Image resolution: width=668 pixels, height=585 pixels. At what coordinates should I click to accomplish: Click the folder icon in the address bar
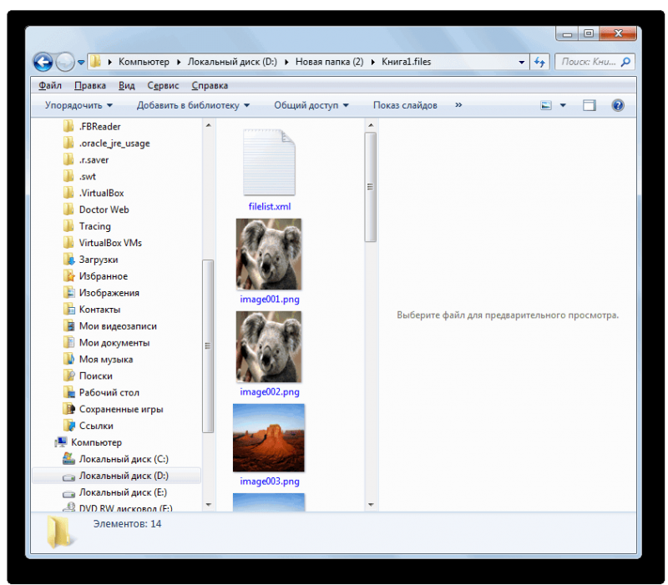[x=95, y=62]
